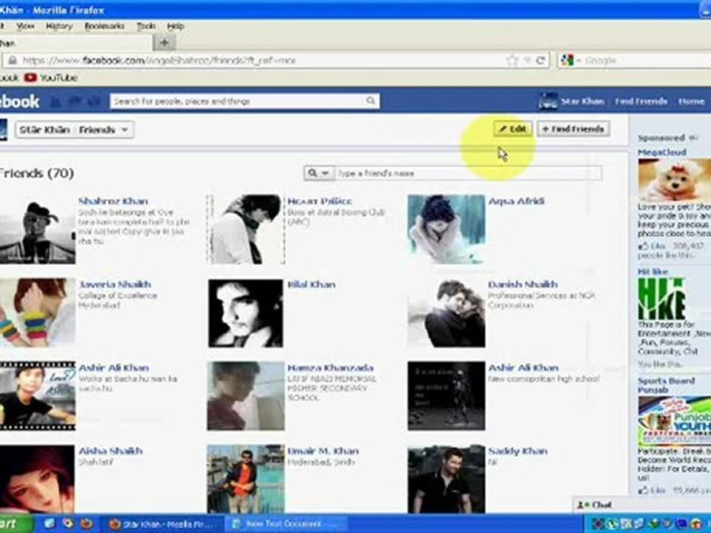711x533 pixels.
Task: Like the MegaCloud ad with thumbs-up
Action: [x=652, y=246]
